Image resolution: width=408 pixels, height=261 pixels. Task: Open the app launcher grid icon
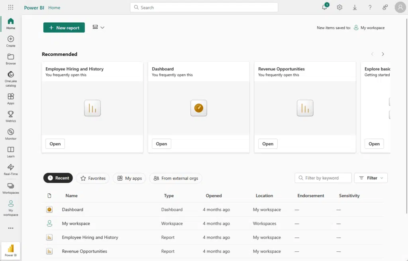coord(11,7)
